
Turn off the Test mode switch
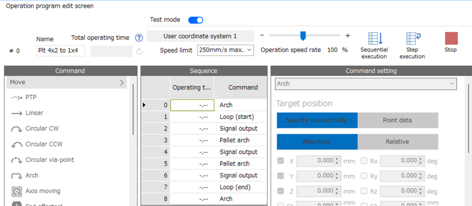tap(196, 20)
